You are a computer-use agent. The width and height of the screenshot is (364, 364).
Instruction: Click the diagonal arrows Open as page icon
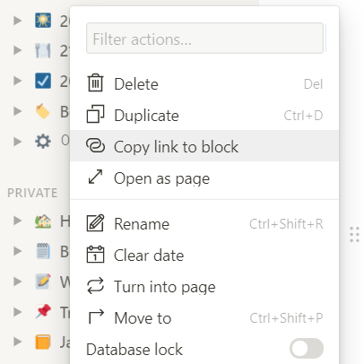pos(95,177)
